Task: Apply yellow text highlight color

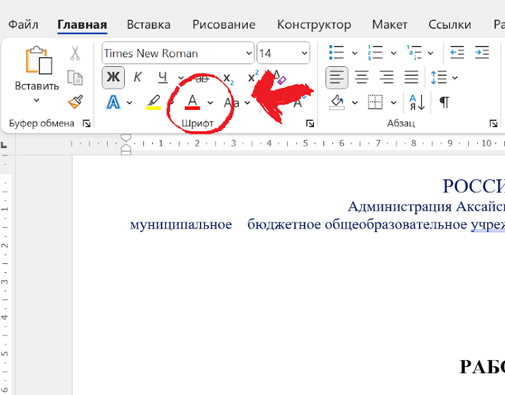Action: [x=154, y=102]
